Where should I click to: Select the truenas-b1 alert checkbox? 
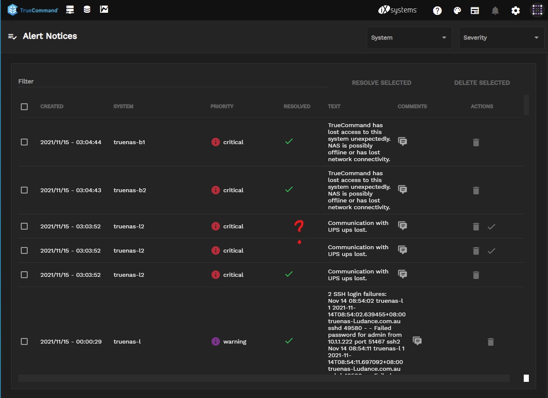(x=24, y=142)
